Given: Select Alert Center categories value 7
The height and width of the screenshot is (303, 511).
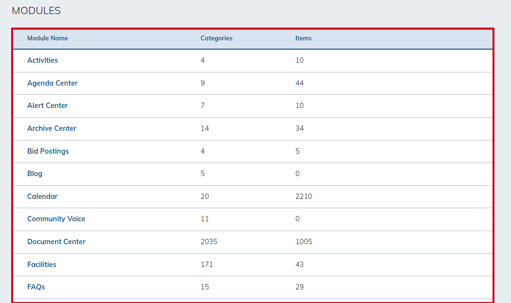Looking at the screenshot, I should [203, 106].
